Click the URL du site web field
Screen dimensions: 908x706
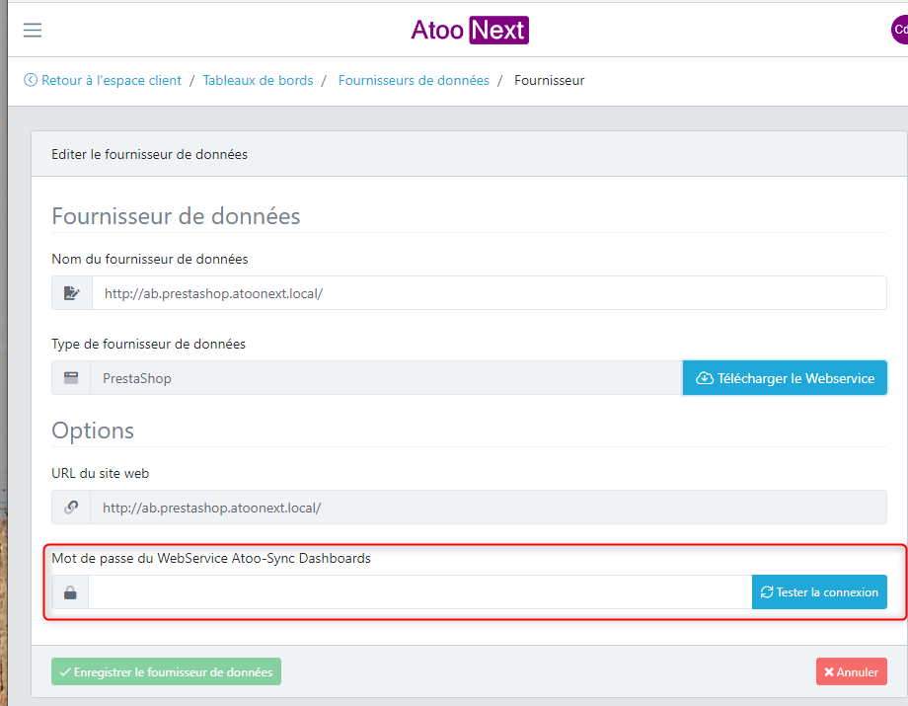click(x=489, y=508)
